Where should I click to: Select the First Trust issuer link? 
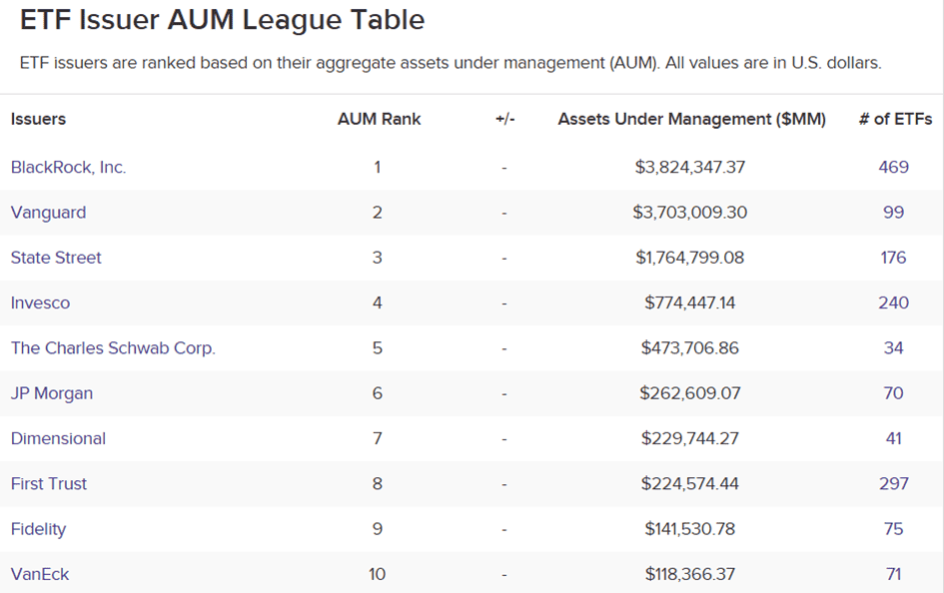[x=49, y=483]
